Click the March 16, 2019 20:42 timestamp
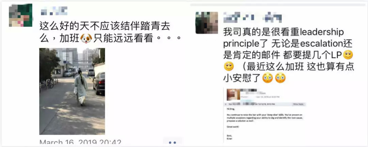Viewport: 368px width, 147px height. pyautogui.click(x=80, y=143)
